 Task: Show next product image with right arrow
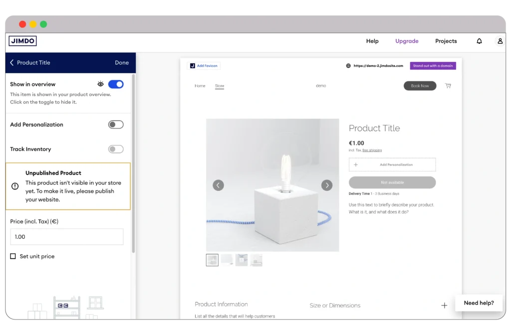(327, 185)
